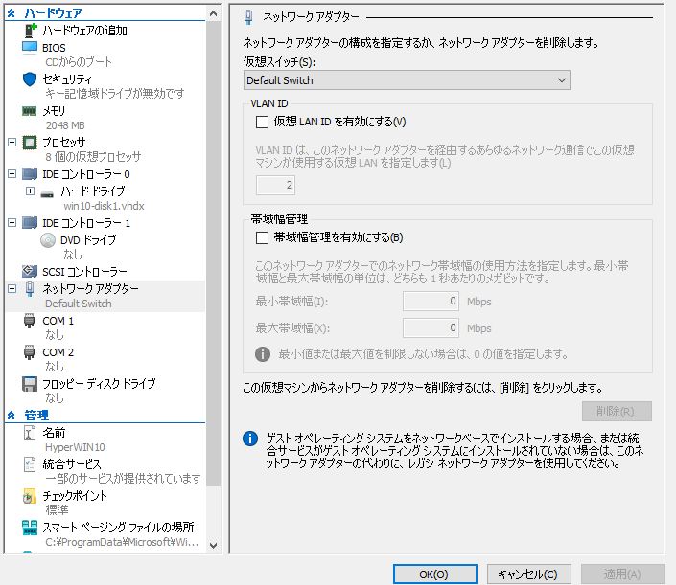This screenshot has width=676, height=585.
Task: Click the gray info icon in bandwidth section
Action: [263, 354]
